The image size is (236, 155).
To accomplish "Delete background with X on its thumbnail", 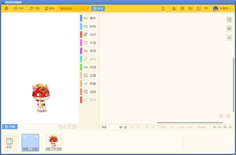I will click(37, 137).
